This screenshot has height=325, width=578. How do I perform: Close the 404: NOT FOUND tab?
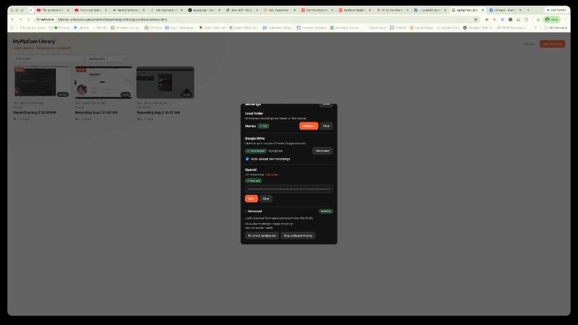[257, 10]
